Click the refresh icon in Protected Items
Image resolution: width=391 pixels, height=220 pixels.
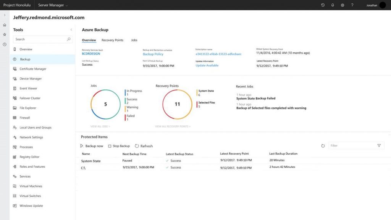click(x=323, y=145)
